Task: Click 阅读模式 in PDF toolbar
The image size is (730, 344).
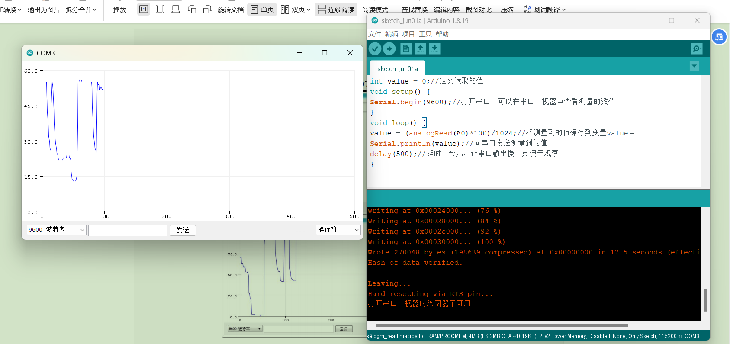Action: point(375,10)
